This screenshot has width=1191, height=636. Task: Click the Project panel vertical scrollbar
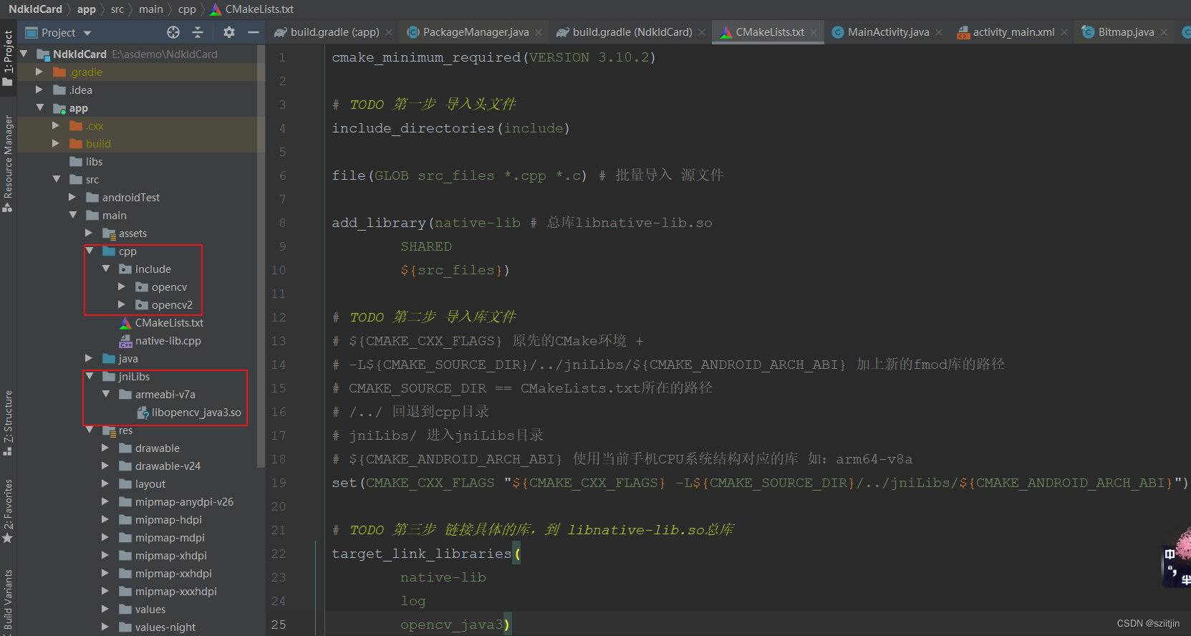tap(261, 258)
